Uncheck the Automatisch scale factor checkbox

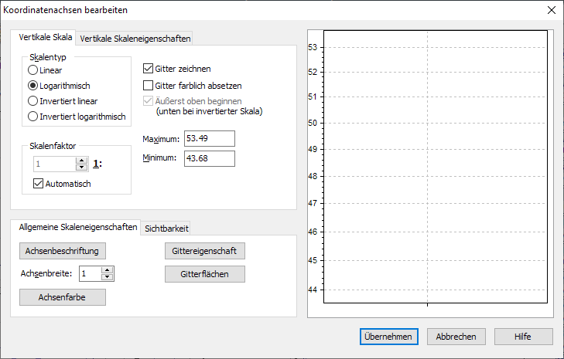39,184
